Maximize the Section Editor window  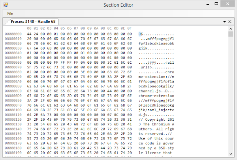point(214,5)
